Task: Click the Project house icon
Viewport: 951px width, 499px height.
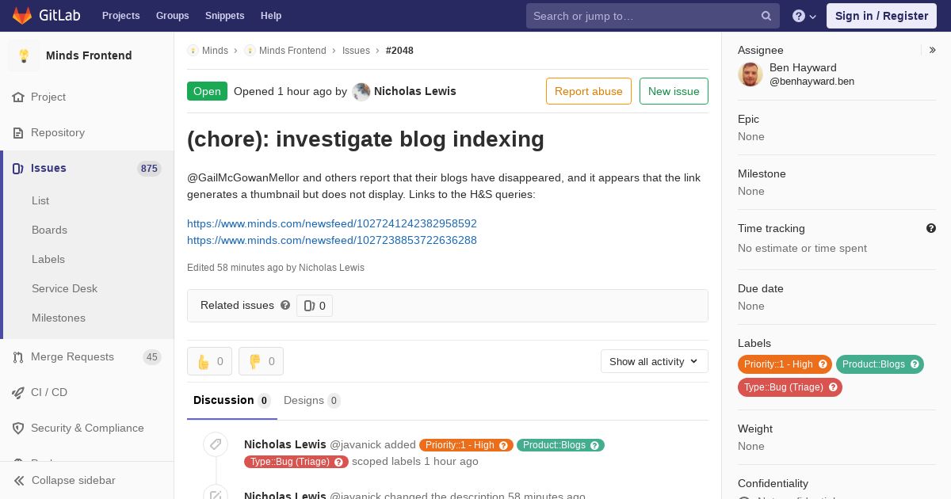Action: click(18, 97)
